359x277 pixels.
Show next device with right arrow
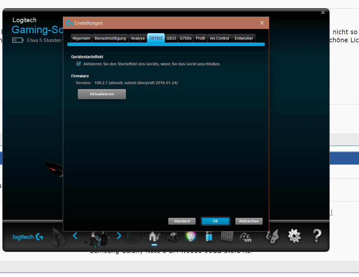coord(119,236)
